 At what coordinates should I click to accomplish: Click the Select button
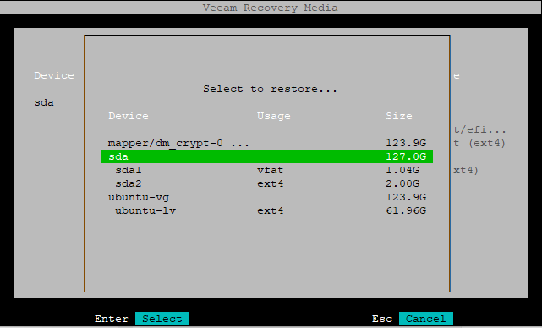(162, 319)
